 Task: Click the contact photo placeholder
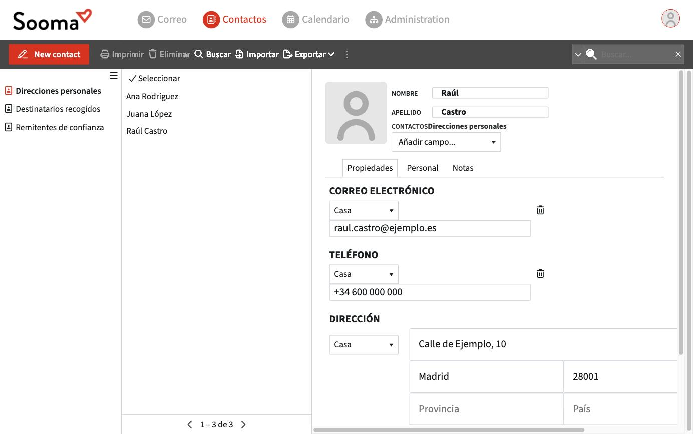click(x=356, y=113)
